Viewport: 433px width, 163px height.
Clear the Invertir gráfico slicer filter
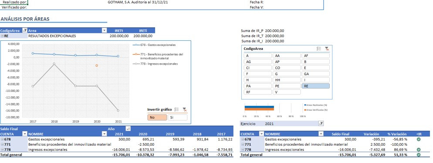click(185, 109)
